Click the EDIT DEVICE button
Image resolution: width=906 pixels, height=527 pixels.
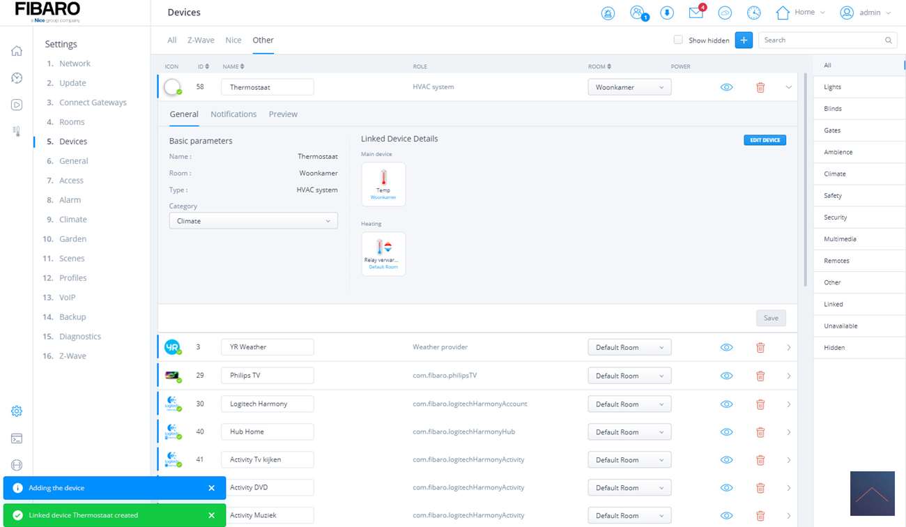click(765, 140)
